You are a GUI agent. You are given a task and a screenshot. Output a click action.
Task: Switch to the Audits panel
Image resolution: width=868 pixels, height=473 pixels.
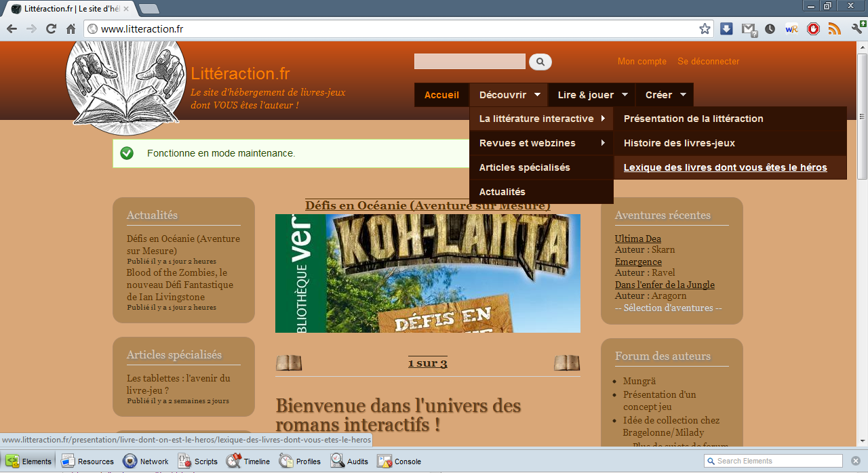pyautogui.click(x=350, y=461)
